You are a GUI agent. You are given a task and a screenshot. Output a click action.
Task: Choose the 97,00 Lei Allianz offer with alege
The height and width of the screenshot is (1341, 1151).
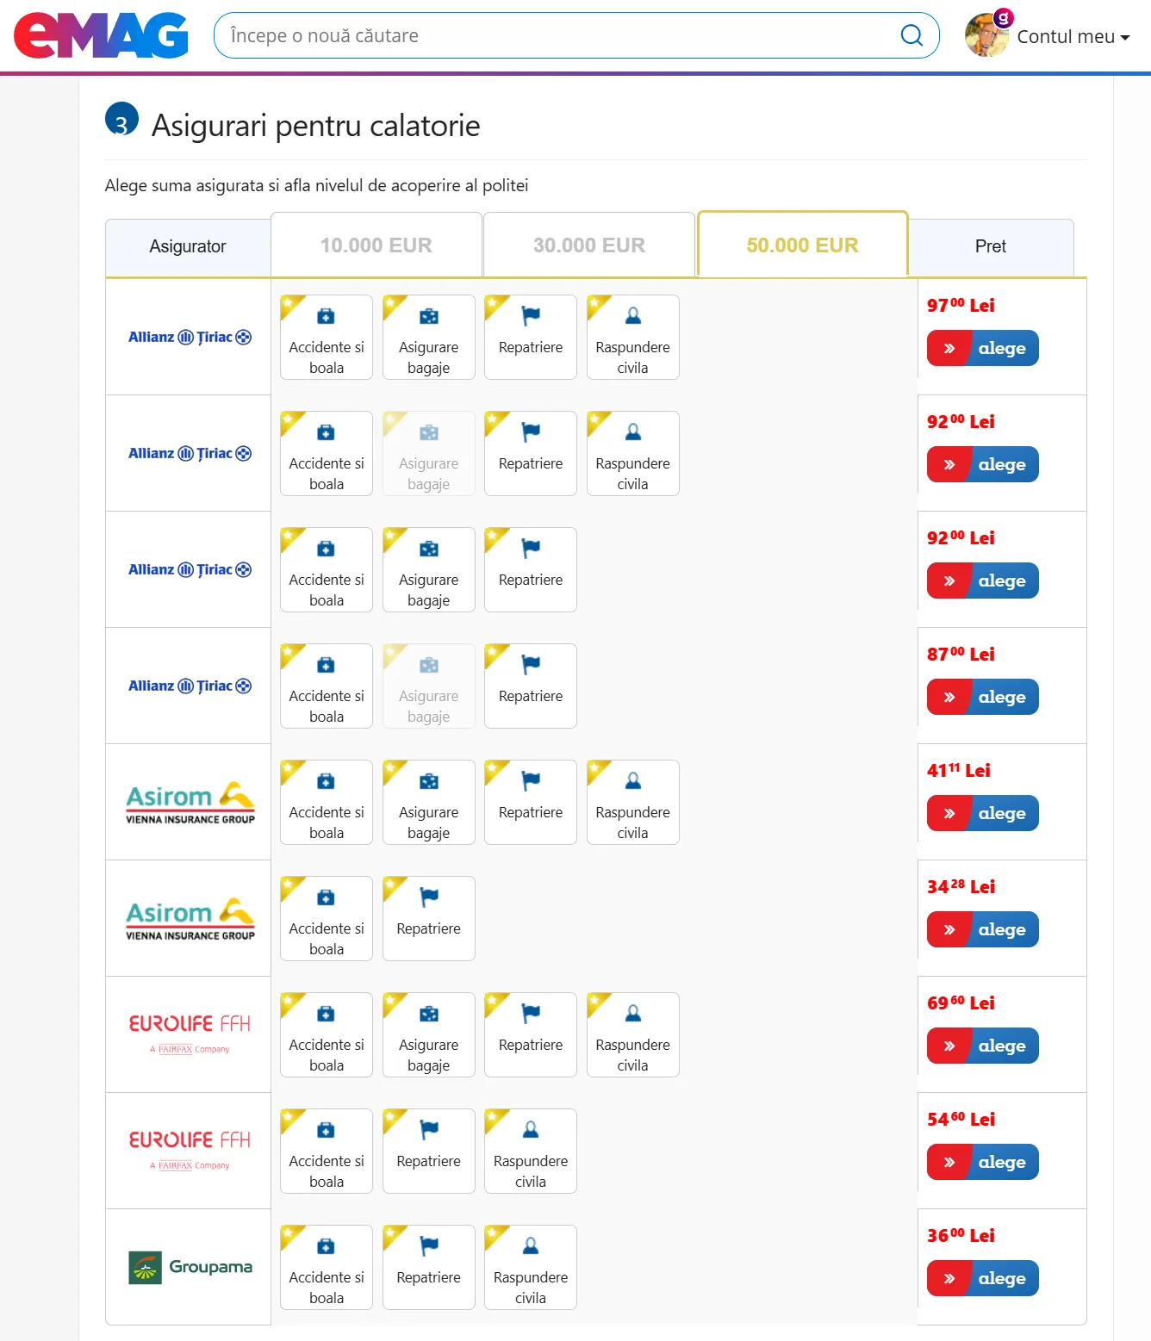click(983, 348)
